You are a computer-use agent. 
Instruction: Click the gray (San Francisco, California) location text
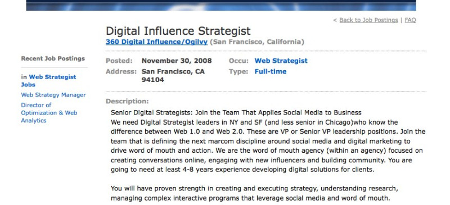pos(257,42)
